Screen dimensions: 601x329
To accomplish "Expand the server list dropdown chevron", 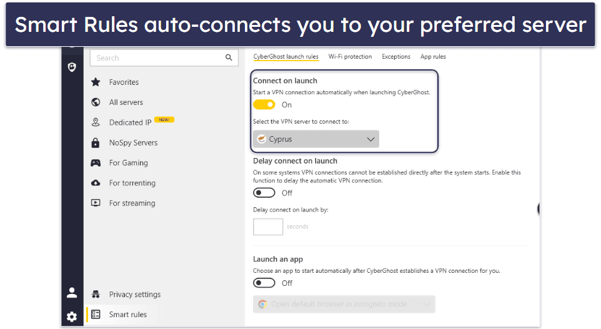I will coord(370,139).
